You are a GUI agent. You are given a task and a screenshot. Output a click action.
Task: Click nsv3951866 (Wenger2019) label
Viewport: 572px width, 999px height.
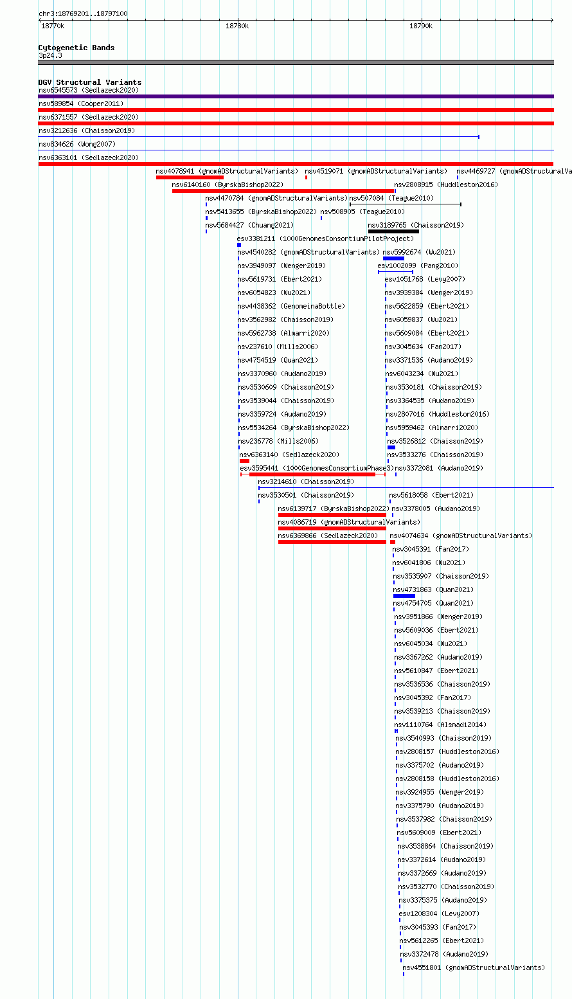[438, 616]
